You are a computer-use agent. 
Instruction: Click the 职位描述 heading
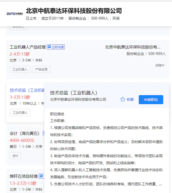[x=57, y=114]
